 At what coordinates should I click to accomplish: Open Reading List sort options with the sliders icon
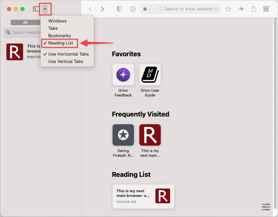[x=266, y=207]
